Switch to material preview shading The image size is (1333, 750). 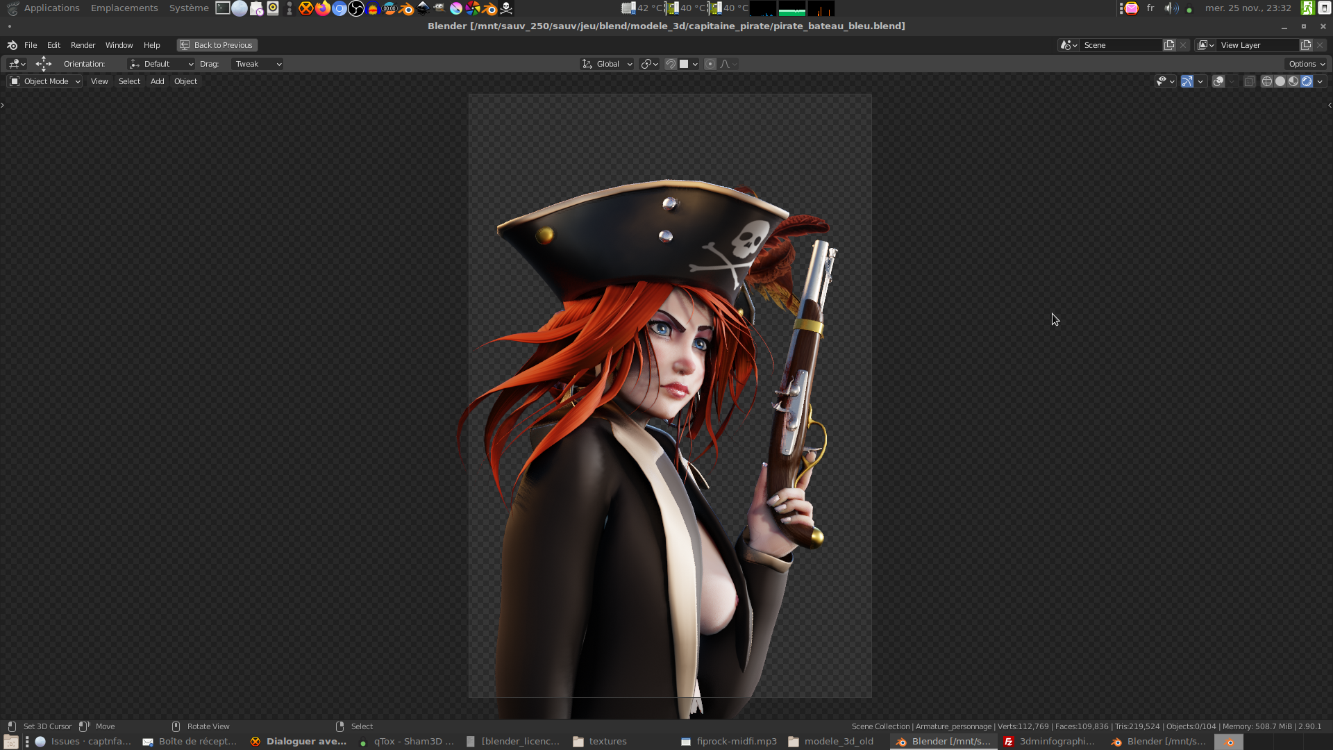(1293, 81)
